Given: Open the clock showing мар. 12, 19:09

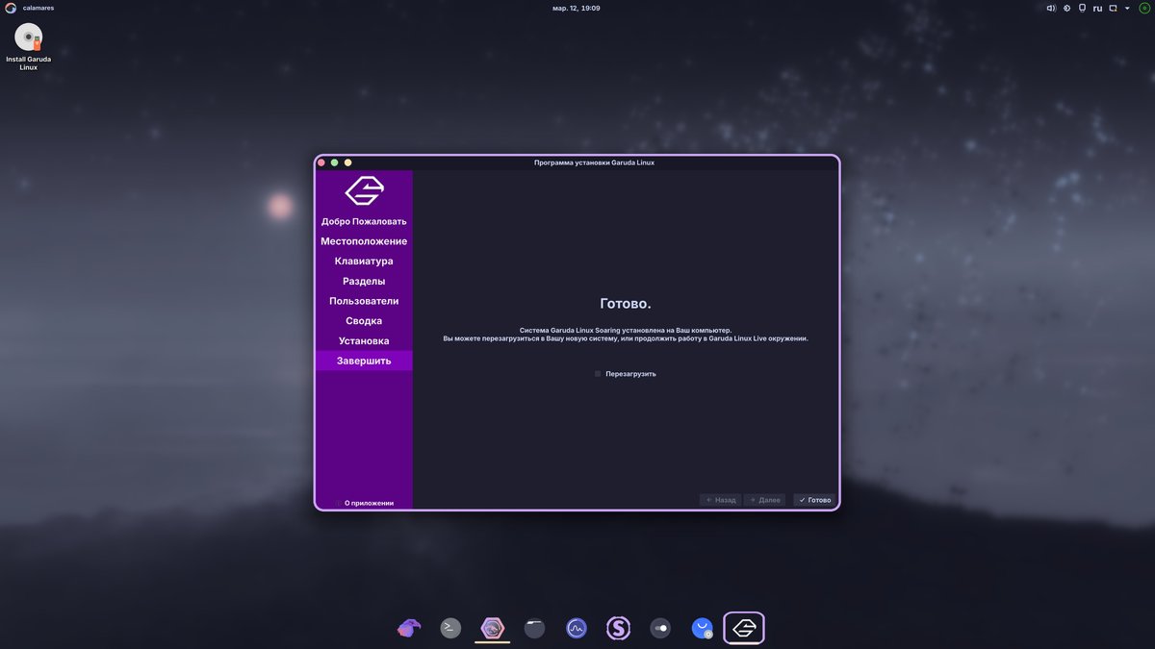Looking at the screenshot, I should point(577,8).
